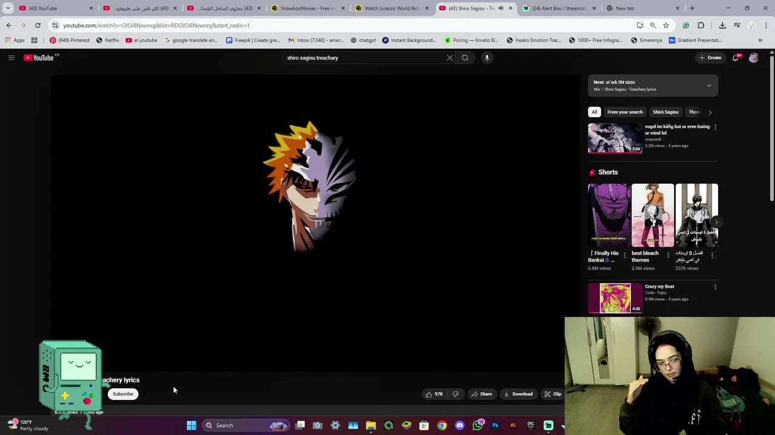Open the Windows Start menu
The height and width of the screenshot is (435, 775).
coord(191,425)
